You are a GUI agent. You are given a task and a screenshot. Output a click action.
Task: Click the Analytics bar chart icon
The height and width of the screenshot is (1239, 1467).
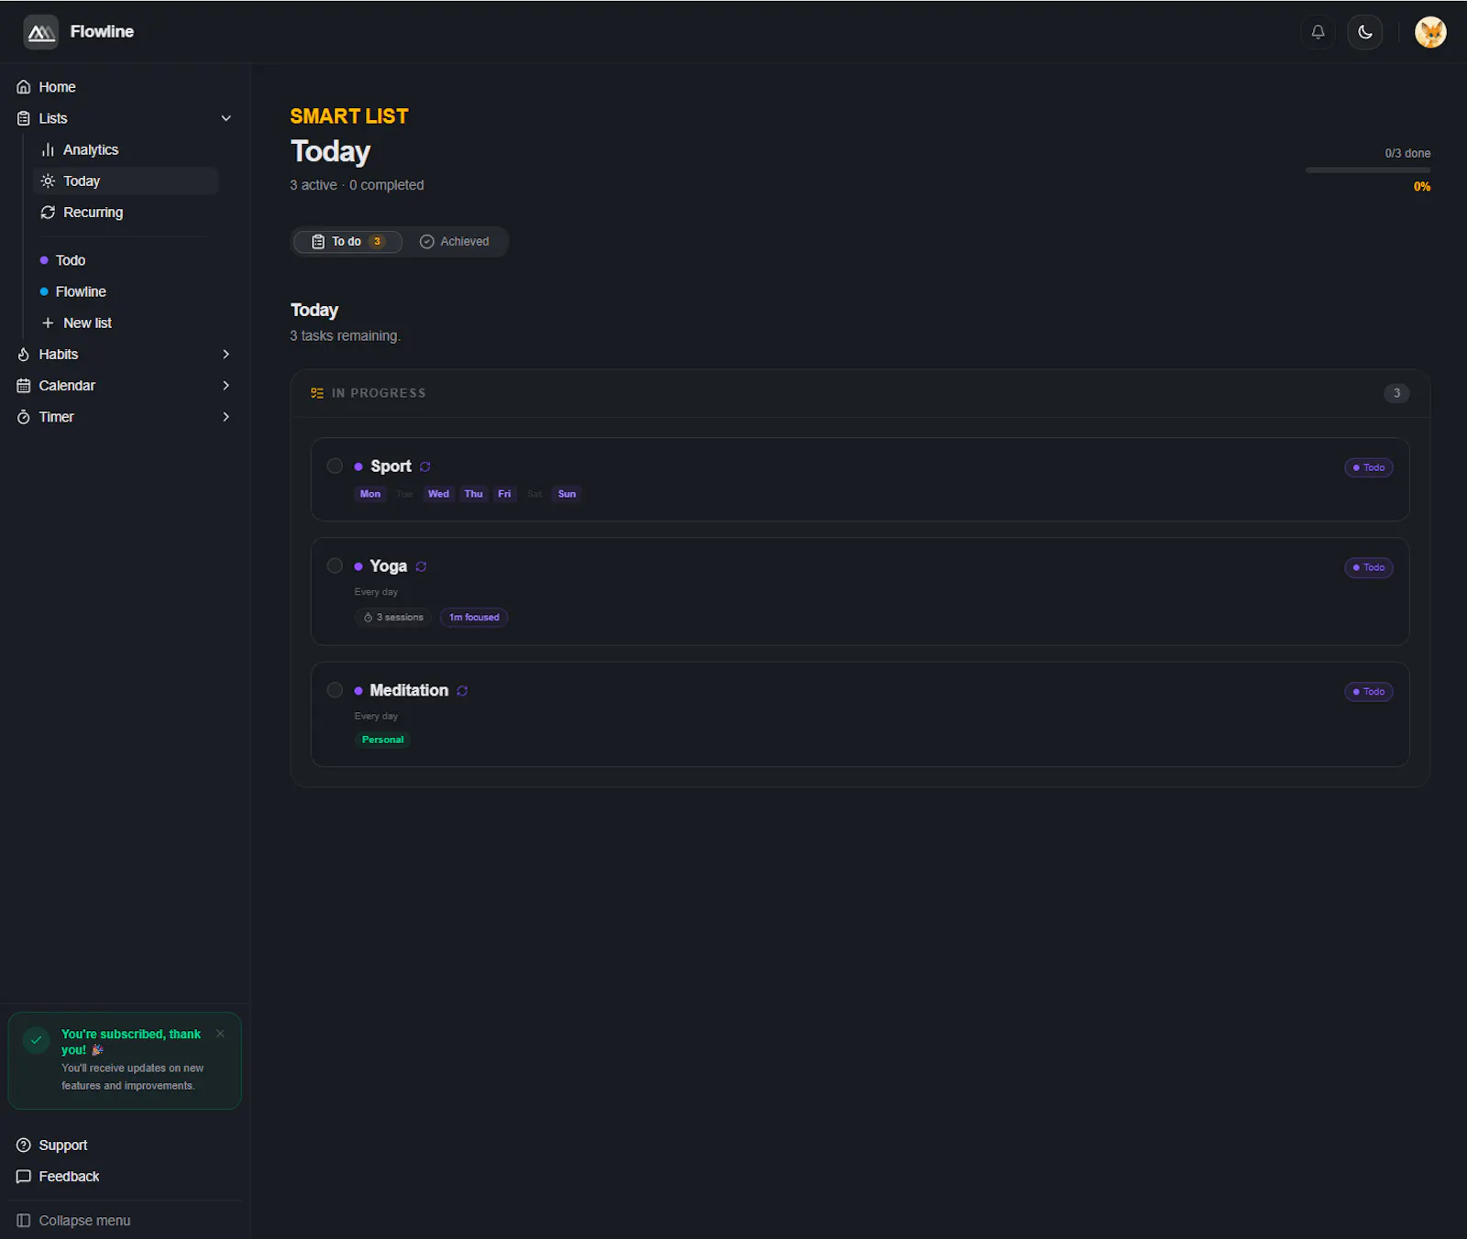(x=48, y=149)
